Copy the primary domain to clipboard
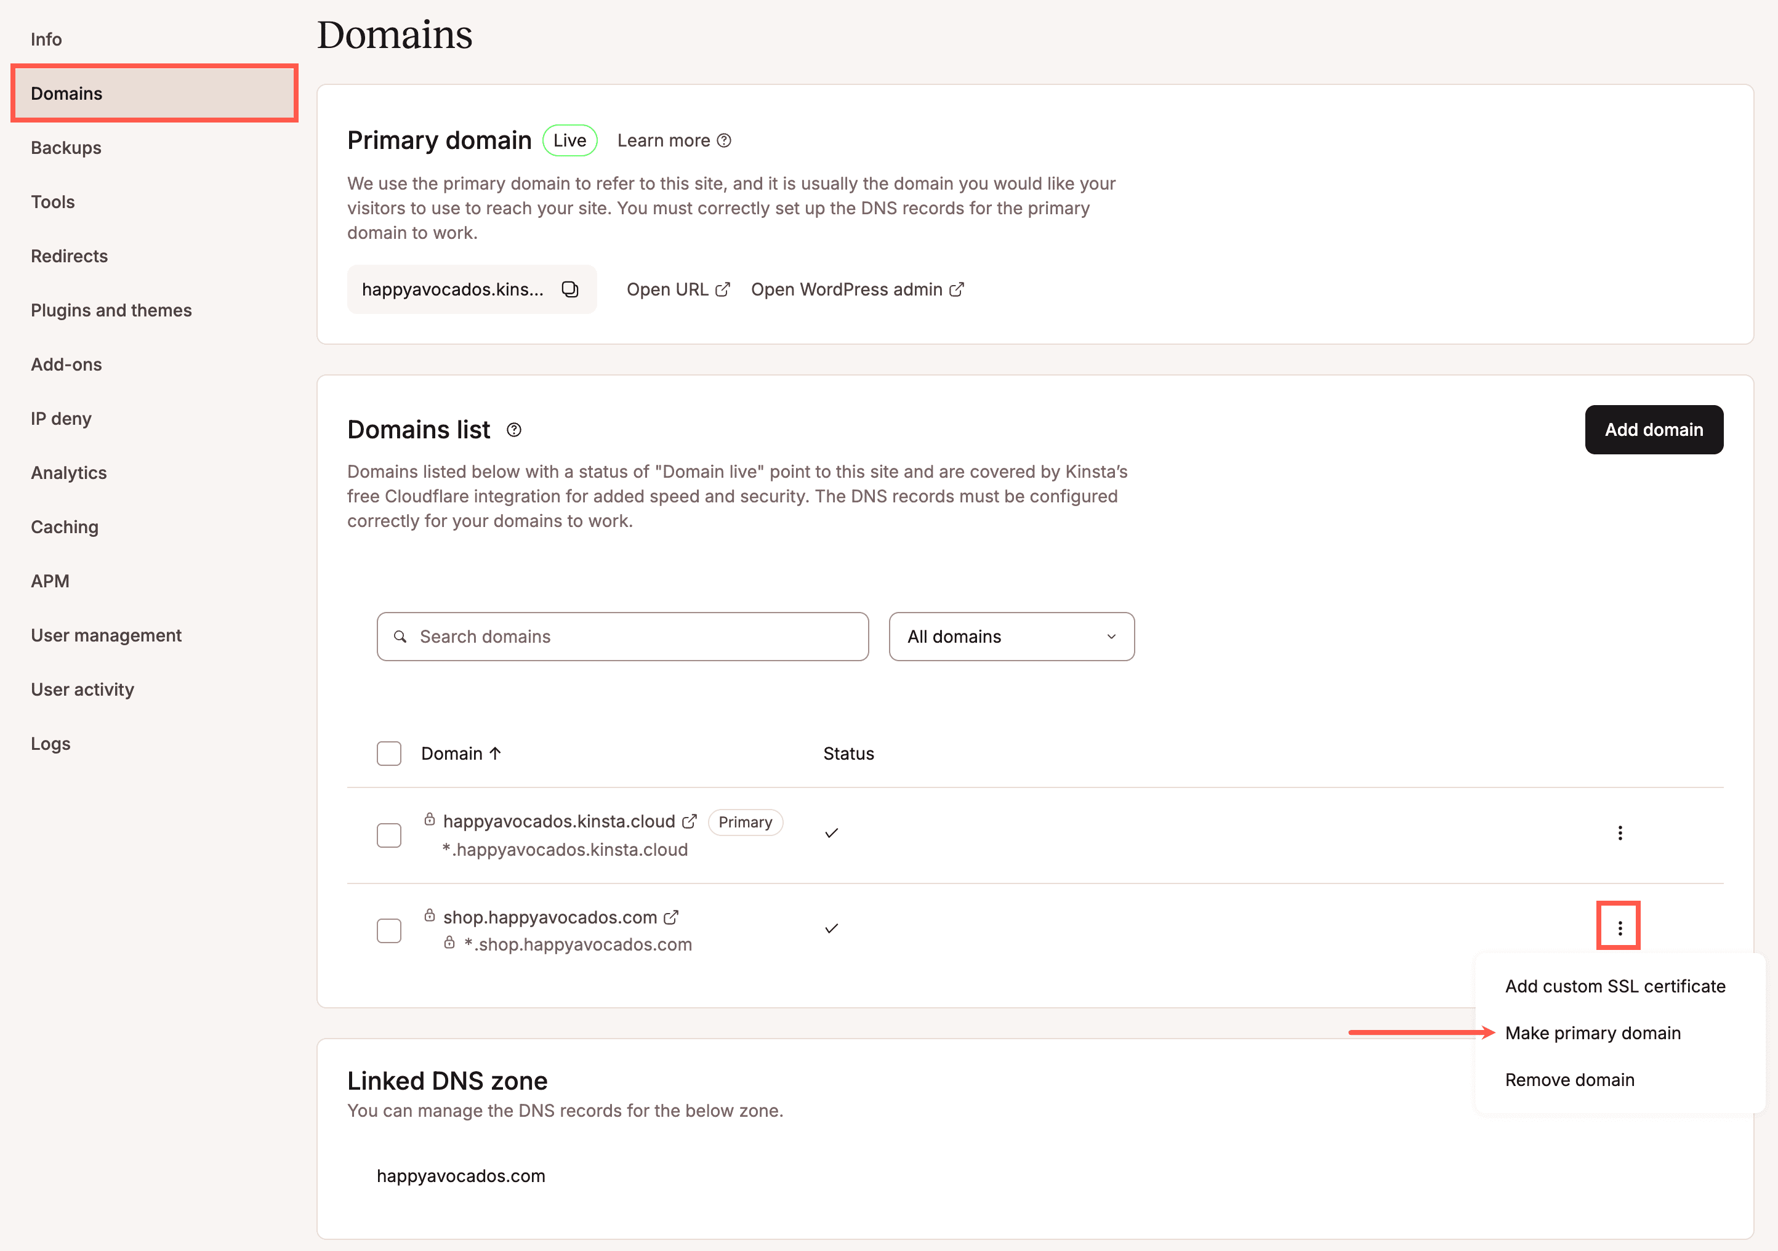1778x1251 pixels. pyautogui.click(x=570, y=289)
